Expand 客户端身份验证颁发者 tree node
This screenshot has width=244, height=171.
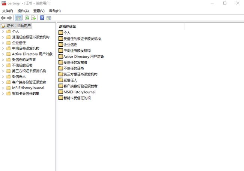click(x=3, y=82)
